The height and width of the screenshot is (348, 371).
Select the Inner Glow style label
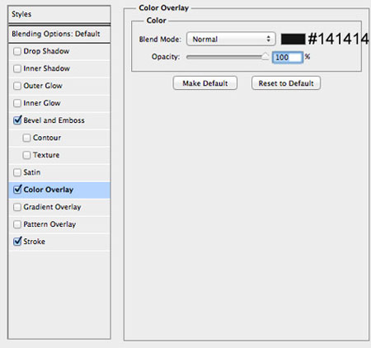(42, 103)
